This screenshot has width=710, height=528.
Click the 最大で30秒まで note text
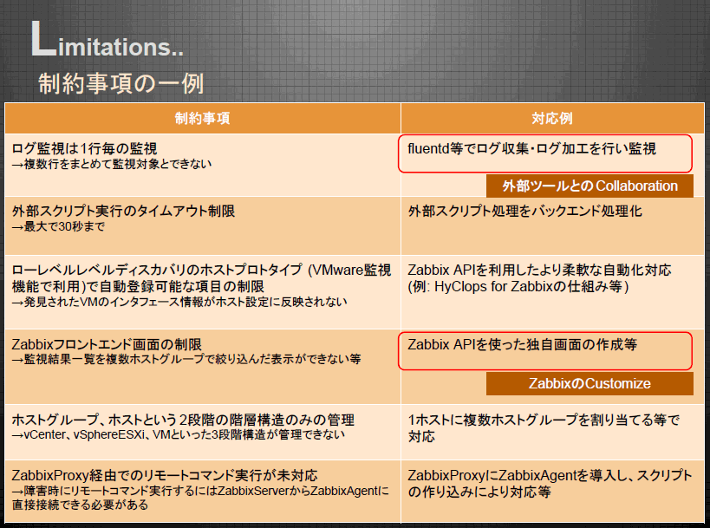pyautogui.click(x=58, y=226)
